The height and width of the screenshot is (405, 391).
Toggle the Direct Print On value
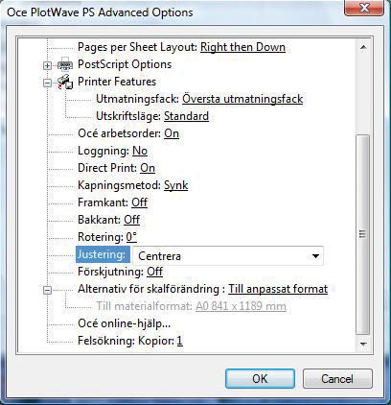tap(148, 168)
